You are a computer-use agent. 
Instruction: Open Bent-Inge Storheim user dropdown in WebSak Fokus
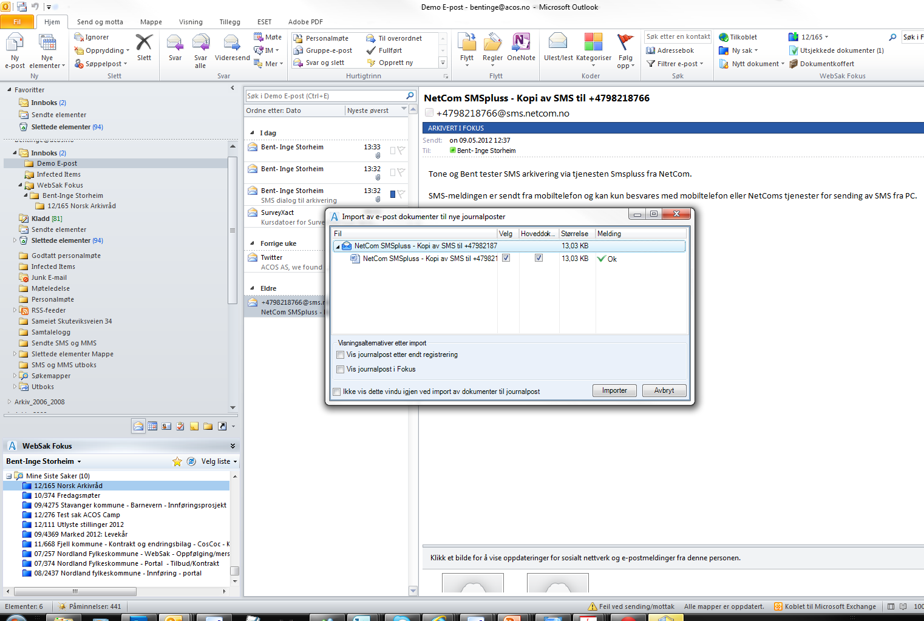point(43,461)
